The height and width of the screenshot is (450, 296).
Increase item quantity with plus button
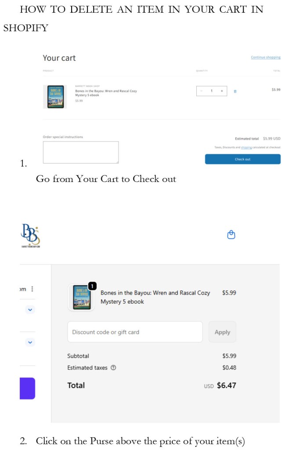point(222,91)
